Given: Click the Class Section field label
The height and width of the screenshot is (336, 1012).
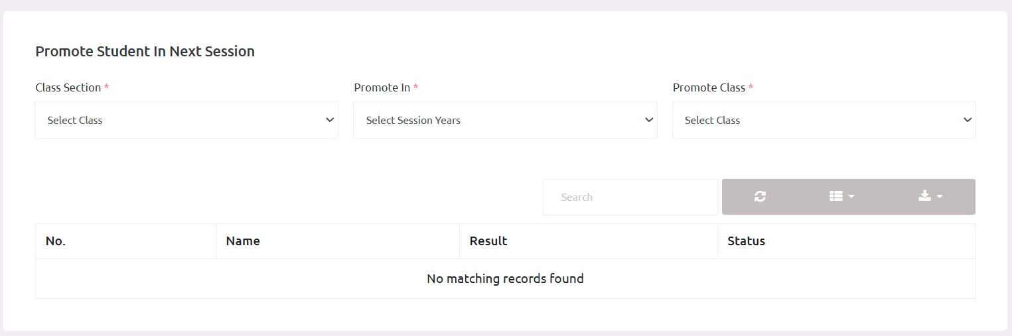Looking at the screenshot, I should pyautogui.click(x=68, y=87).
